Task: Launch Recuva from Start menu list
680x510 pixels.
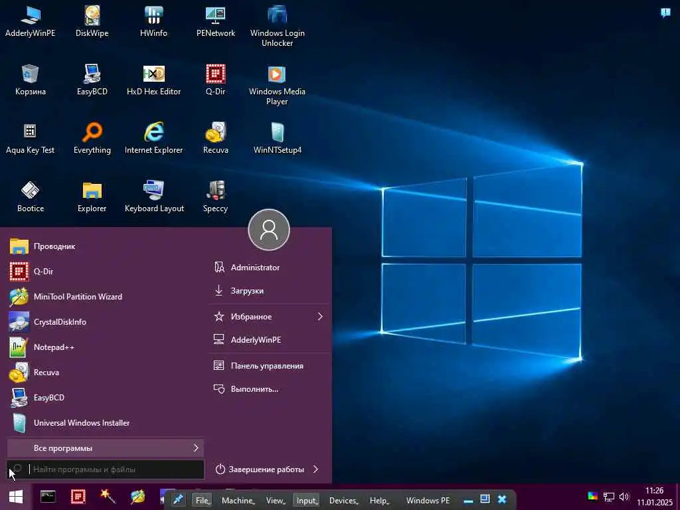Action: (x=106, y=372)
